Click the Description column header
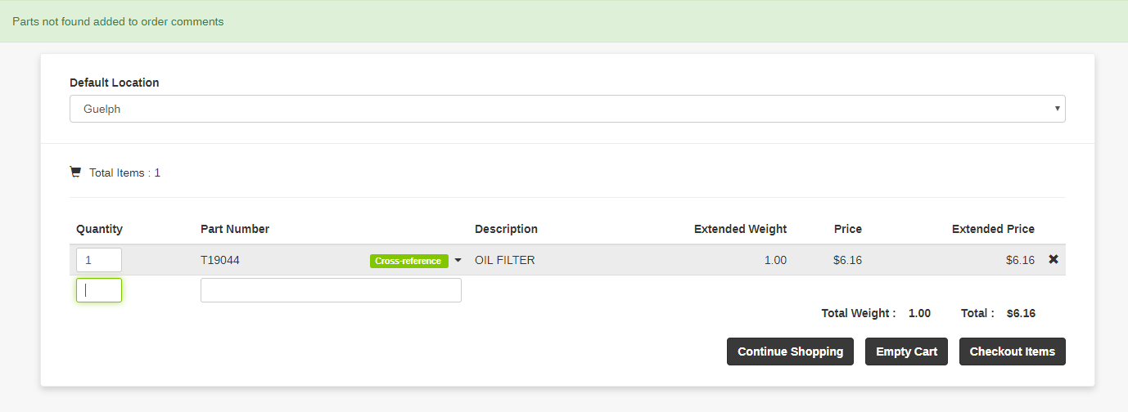Image resolution: width=1128 pixels, height=412 pixels. point(506,229)
